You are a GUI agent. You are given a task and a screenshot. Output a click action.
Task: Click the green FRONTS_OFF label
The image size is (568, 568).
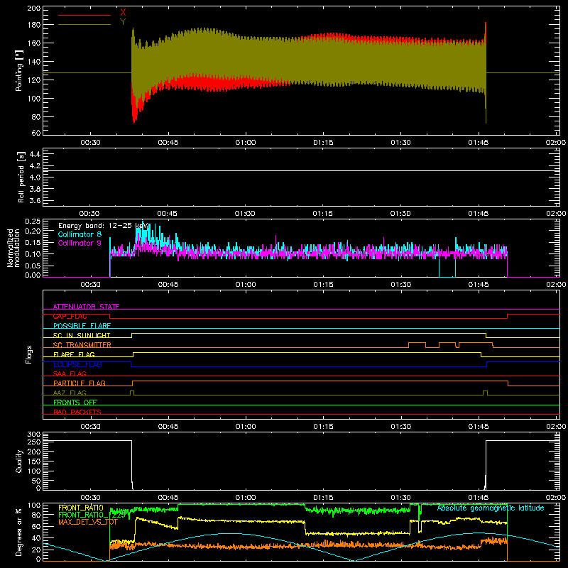click(75, 402)
